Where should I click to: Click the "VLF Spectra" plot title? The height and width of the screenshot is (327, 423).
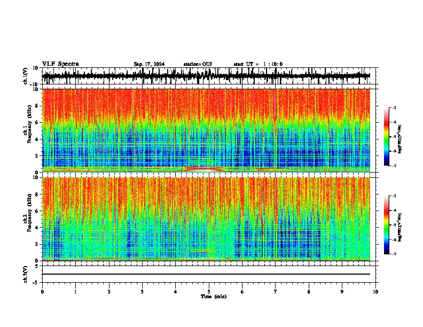click(x=60, y=64)
